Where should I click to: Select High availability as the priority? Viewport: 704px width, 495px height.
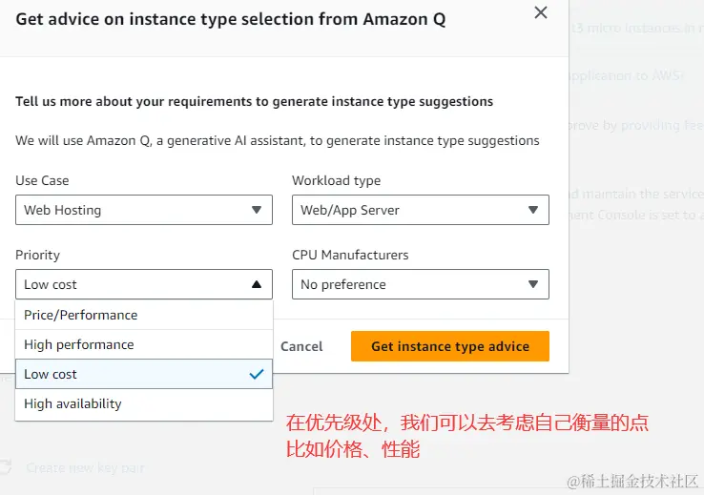[73, 403]
